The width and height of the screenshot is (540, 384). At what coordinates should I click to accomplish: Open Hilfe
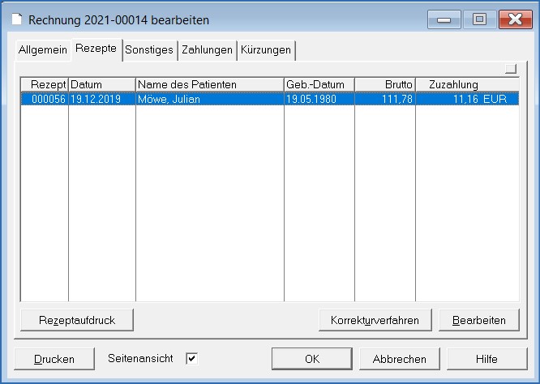pyautogui.click(x=487, y=359)
